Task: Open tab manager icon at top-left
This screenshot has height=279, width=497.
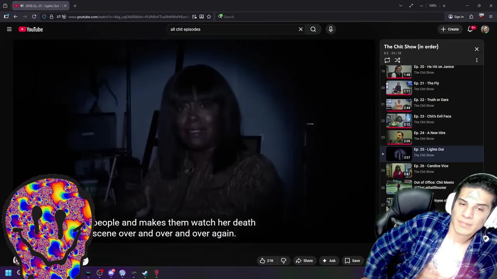Action: coord(5,6)
